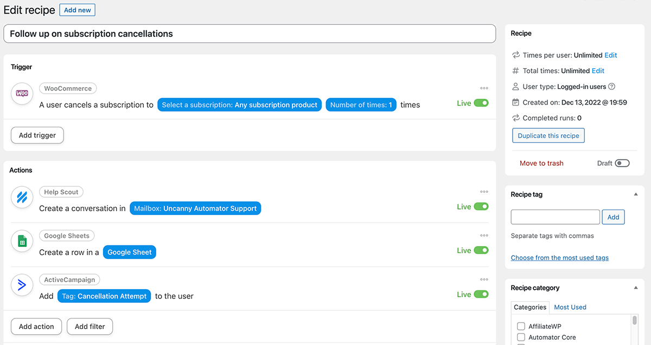This screenshot has width=651, height=345.
Task: Collapse the Recipe category panel
Action: pos(636,288)
